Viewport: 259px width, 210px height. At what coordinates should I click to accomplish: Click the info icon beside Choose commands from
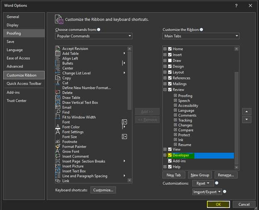(99, 29)
